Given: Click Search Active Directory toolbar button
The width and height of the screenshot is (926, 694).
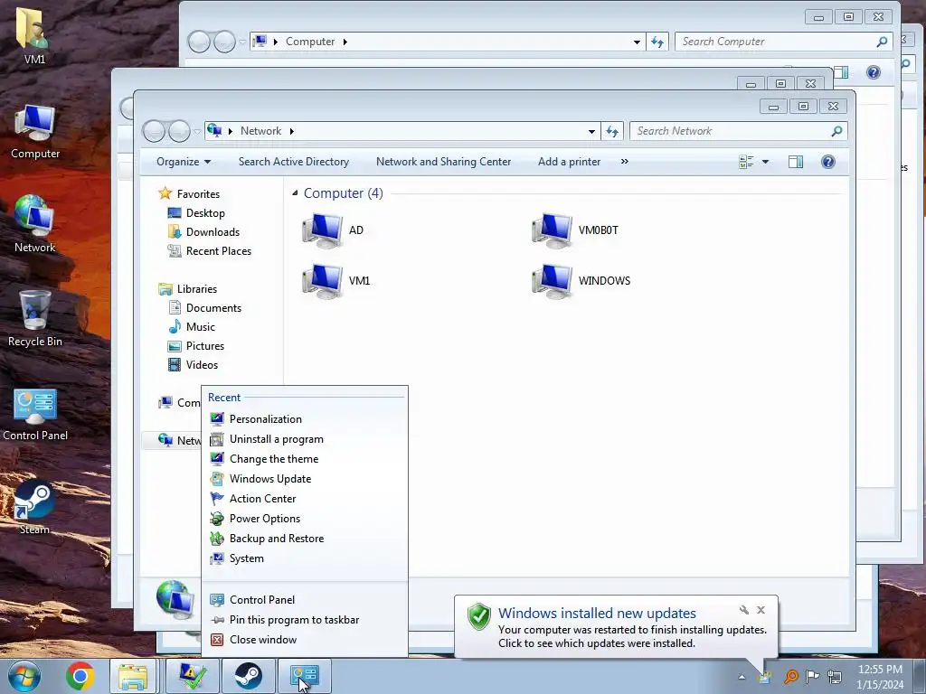Looking at the screenshot, I should pyautogui.click(x=294, y=162).
